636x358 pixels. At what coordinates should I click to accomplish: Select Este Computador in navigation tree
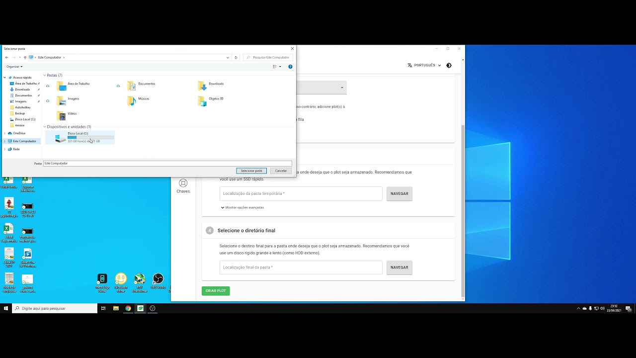pos(21,141)
